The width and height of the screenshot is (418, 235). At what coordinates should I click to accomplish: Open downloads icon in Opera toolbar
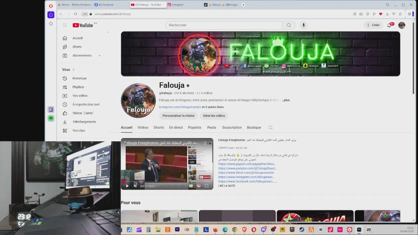click(387, 14)
